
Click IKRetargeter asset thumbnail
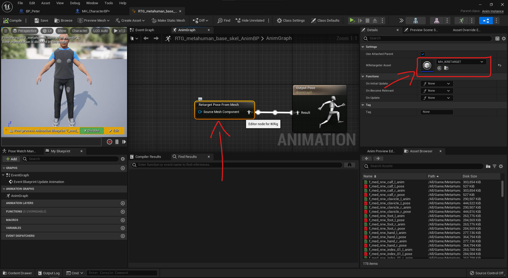(427, 65)
